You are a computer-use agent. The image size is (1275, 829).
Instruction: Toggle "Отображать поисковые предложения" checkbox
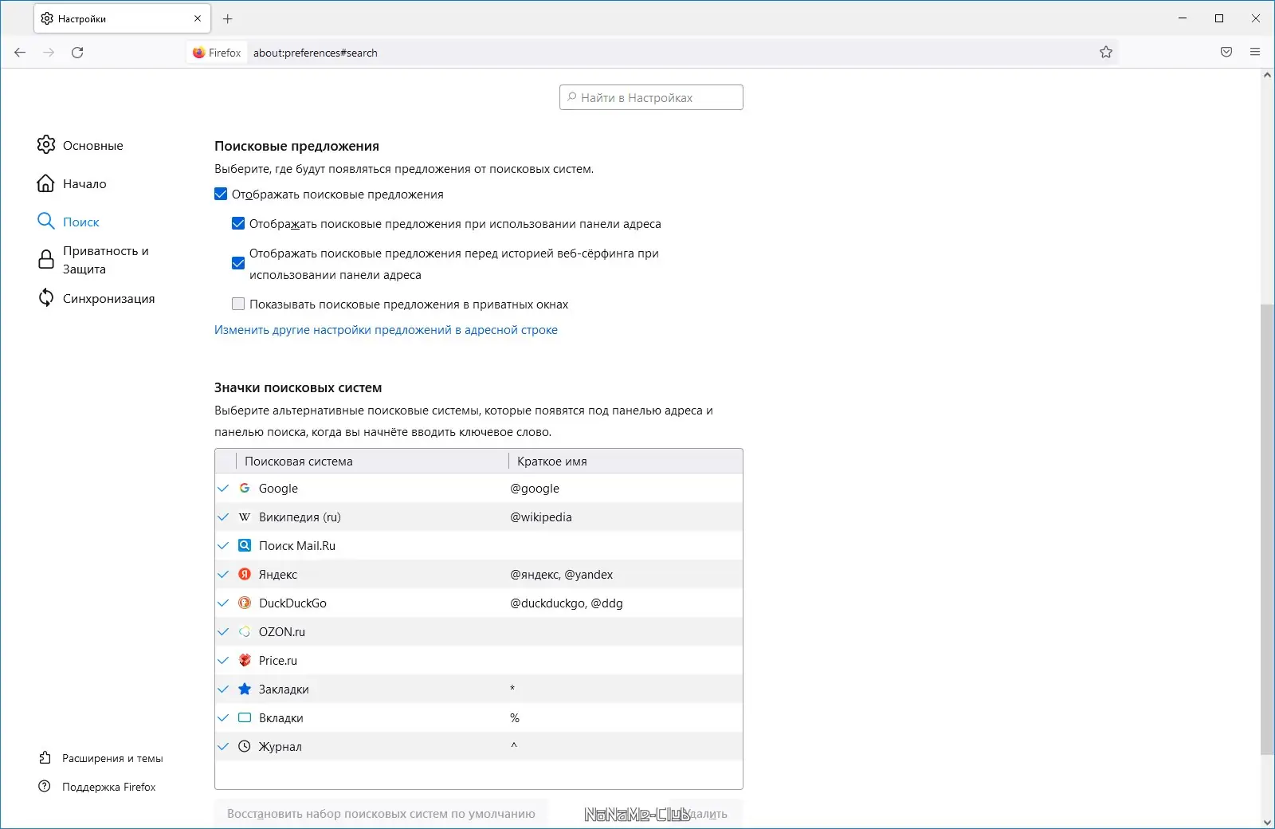coord(222,194)
